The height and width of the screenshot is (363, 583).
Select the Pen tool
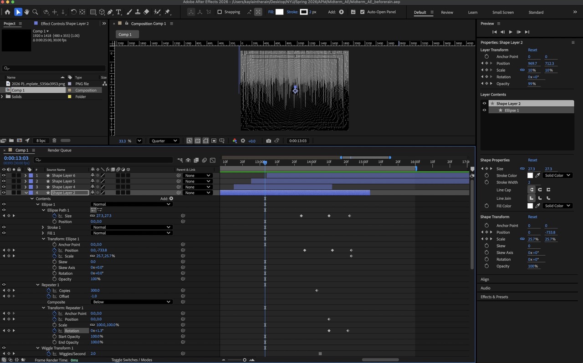click(x=109, y=12)
